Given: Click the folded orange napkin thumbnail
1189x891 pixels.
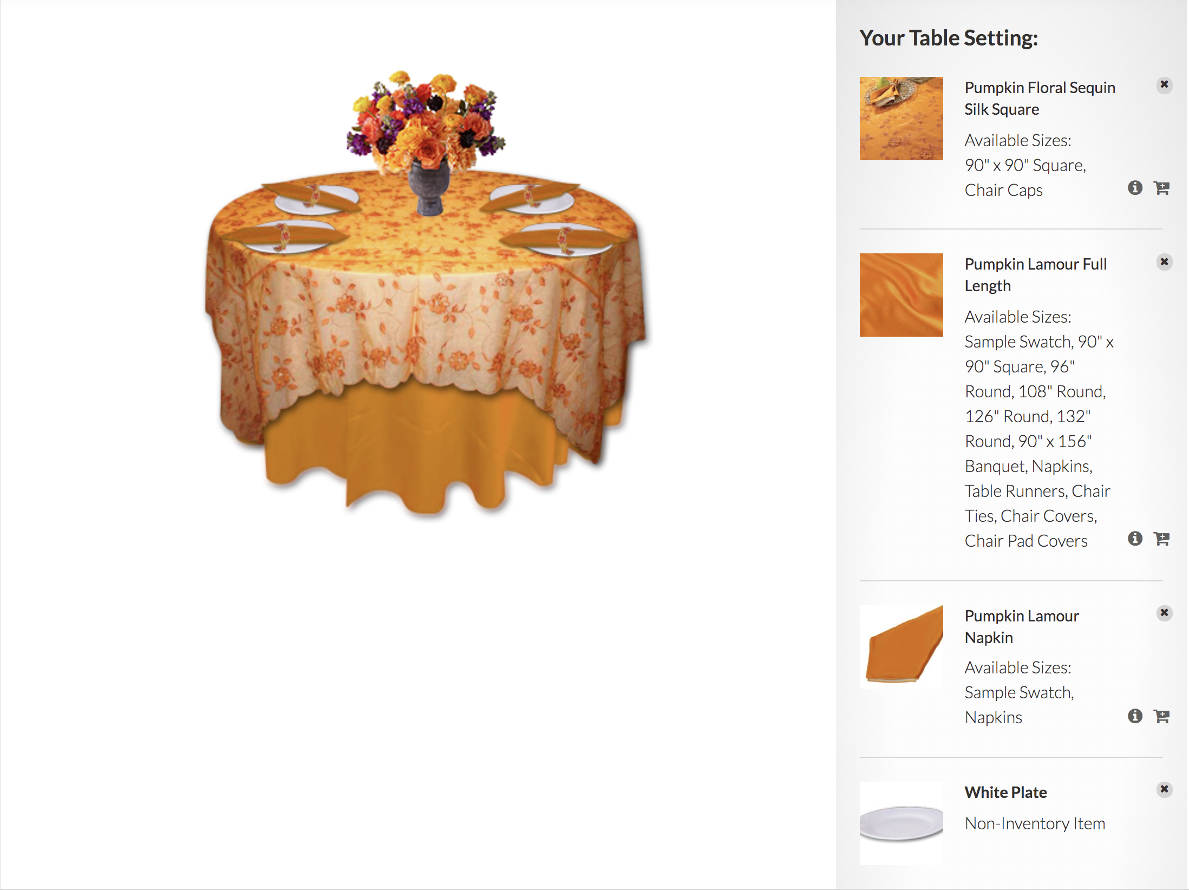Looking at the screenshot, I should 901,647.
